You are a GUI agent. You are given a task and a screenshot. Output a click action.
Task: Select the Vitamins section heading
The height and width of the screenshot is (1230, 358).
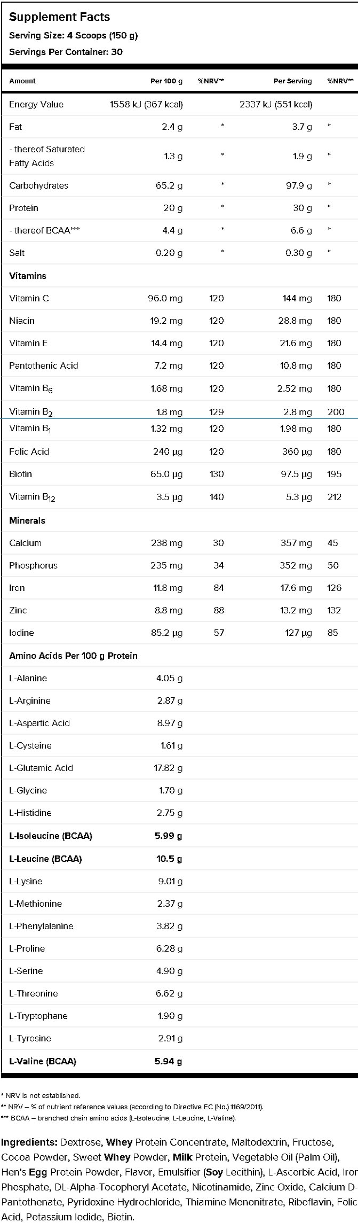pyautogui.click(x=28, y=276)
